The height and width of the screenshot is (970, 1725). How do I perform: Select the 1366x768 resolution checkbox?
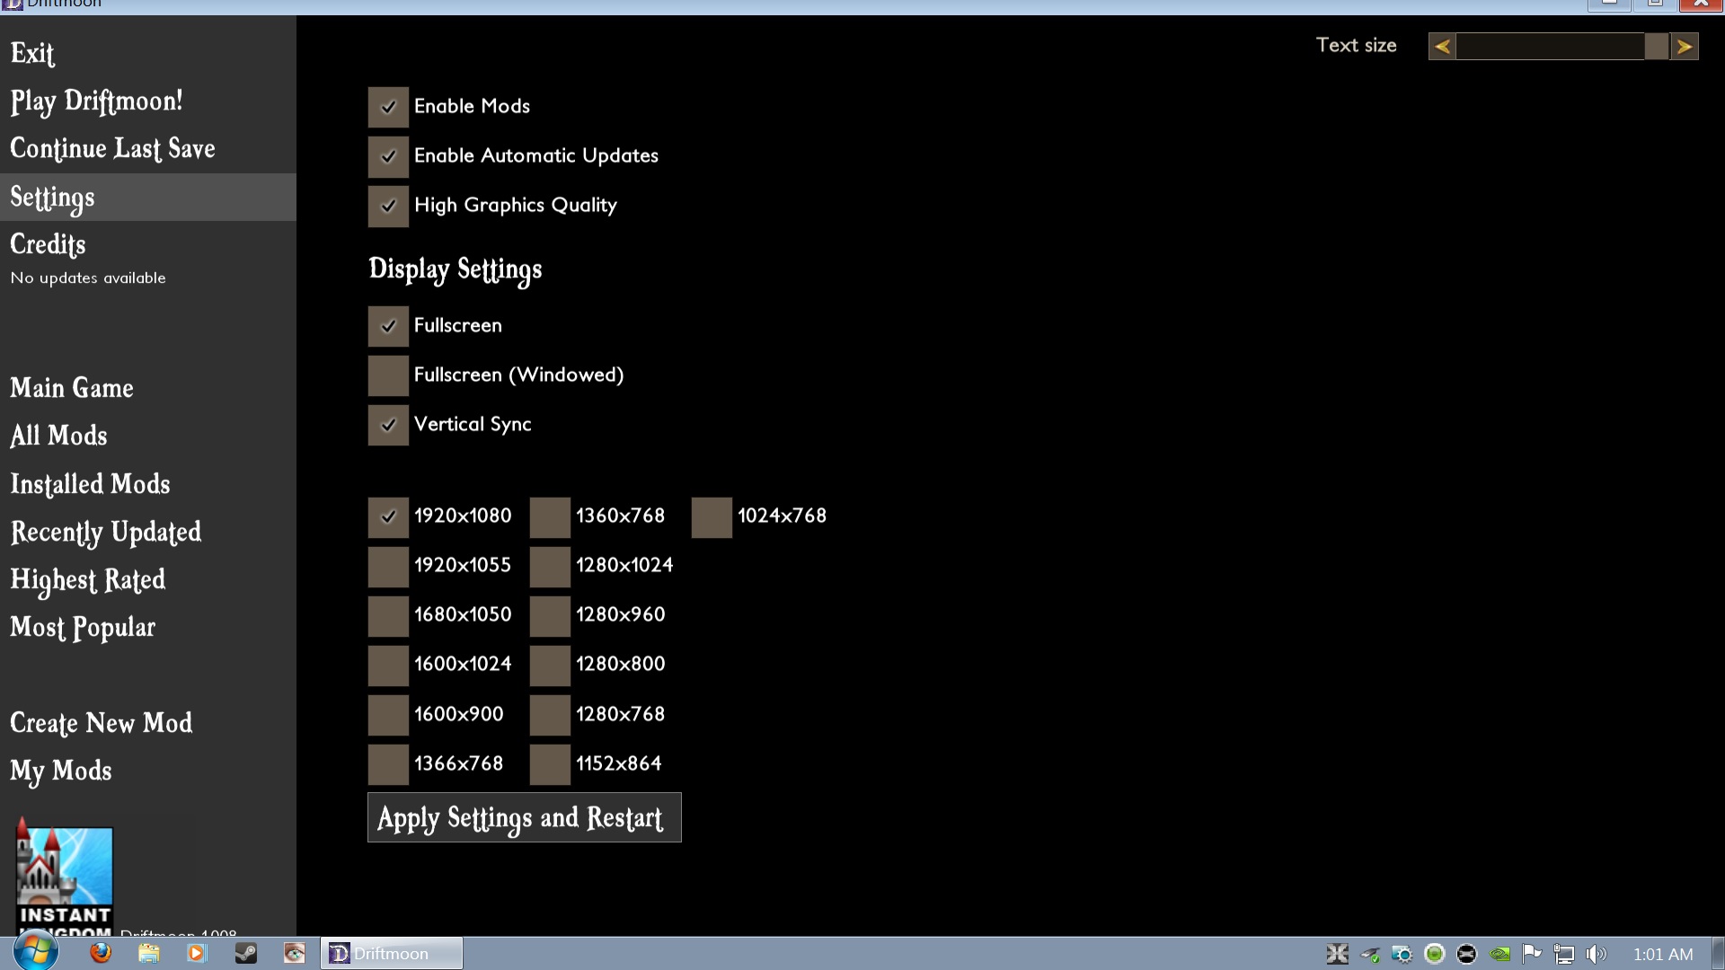click(x=388, y=764)
